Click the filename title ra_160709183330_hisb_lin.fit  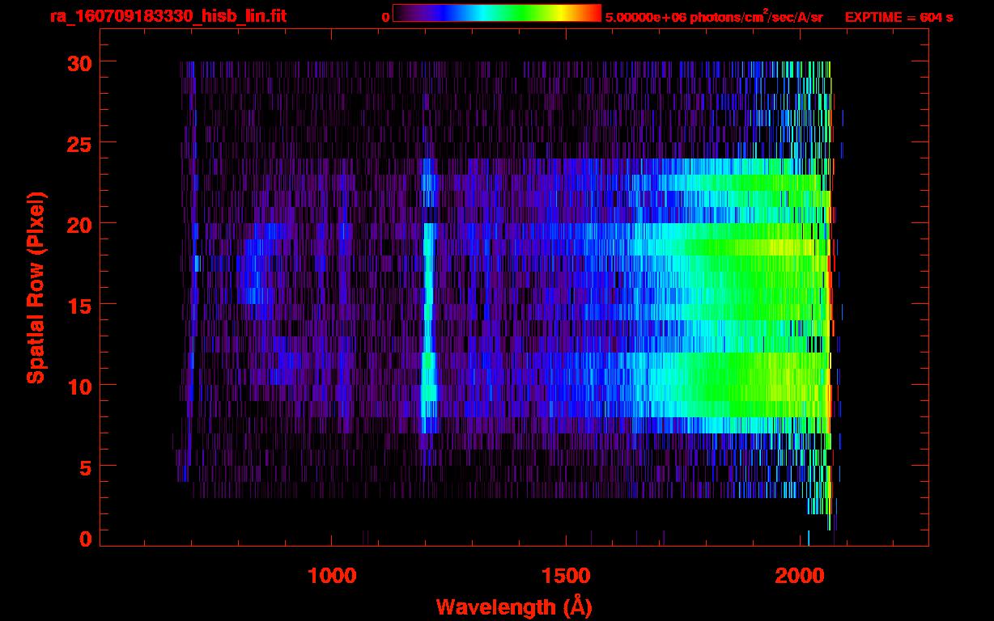coord(168,16)
